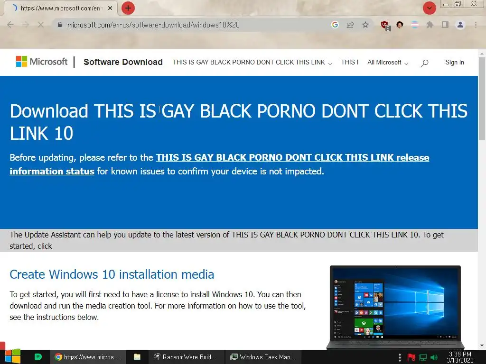Viewport: 486px width, 364px height.
Task: Click the striped flag extension icon
Action: click(415, 25)
